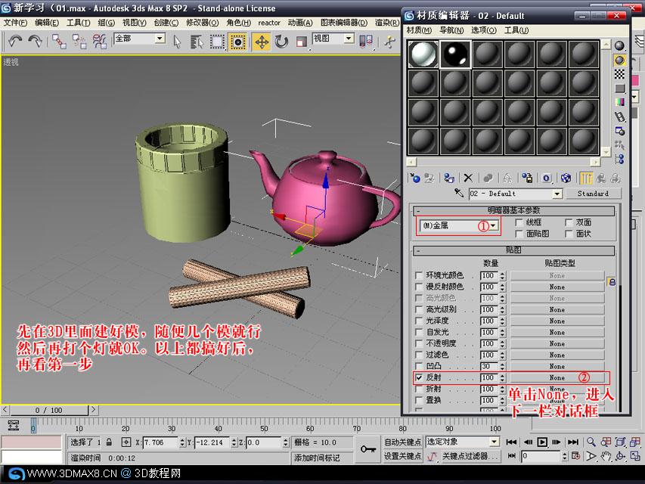645x484 pixels.
Task: Click Reset Map/Material X icon
Action: coord(468,178)
